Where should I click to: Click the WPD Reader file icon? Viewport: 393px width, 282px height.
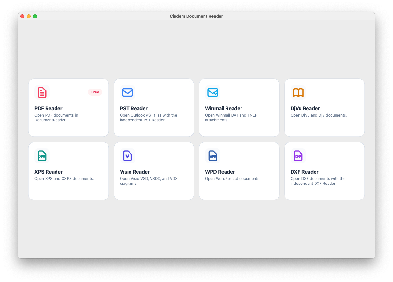click(213, 156)
